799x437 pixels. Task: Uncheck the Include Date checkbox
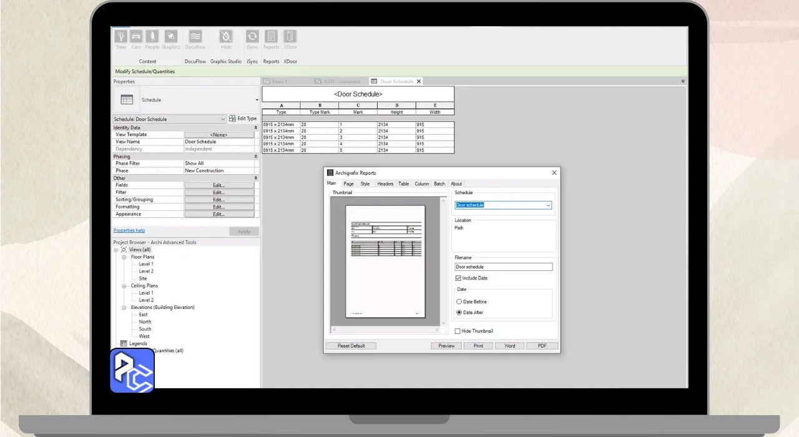click(458, 278)
